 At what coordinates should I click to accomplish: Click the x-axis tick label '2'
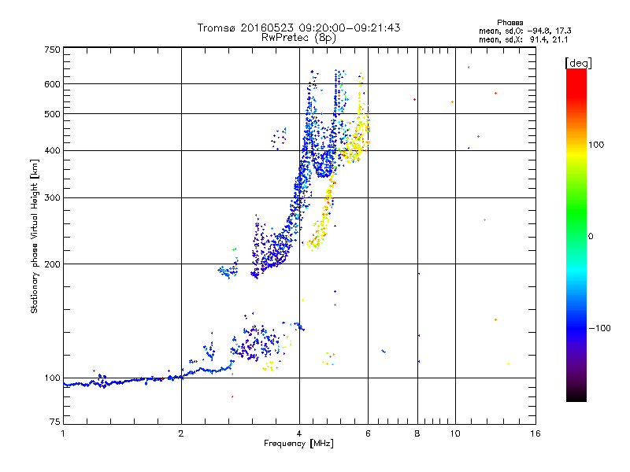coord(181,433)
